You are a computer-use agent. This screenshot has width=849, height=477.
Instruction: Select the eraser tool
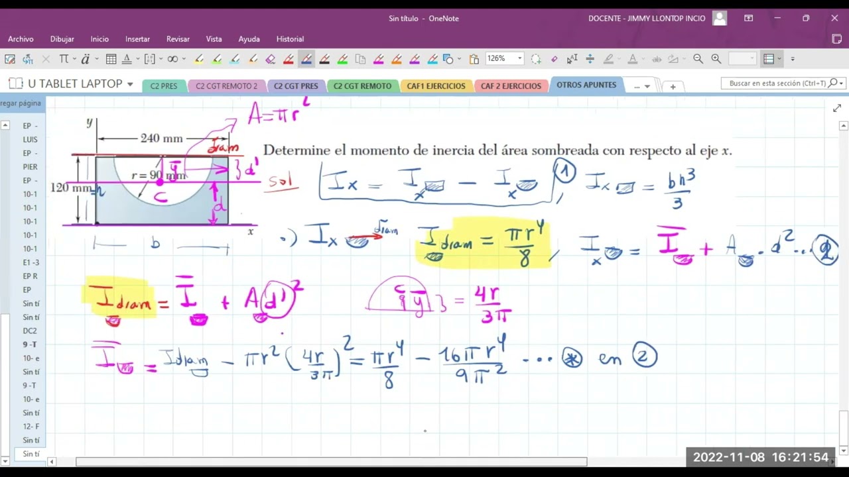coord(271,59)
